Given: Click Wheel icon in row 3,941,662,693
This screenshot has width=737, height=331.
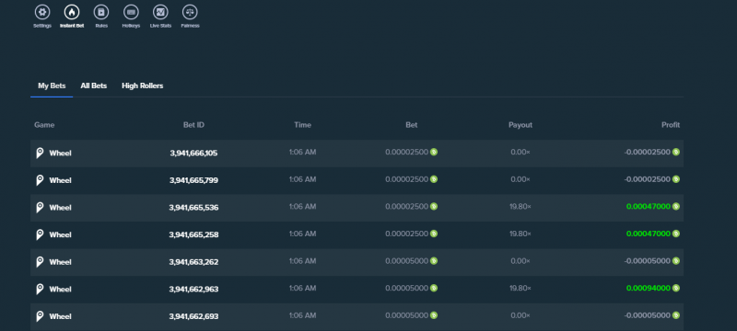Looking at the screenshot, I should [40, 316].
